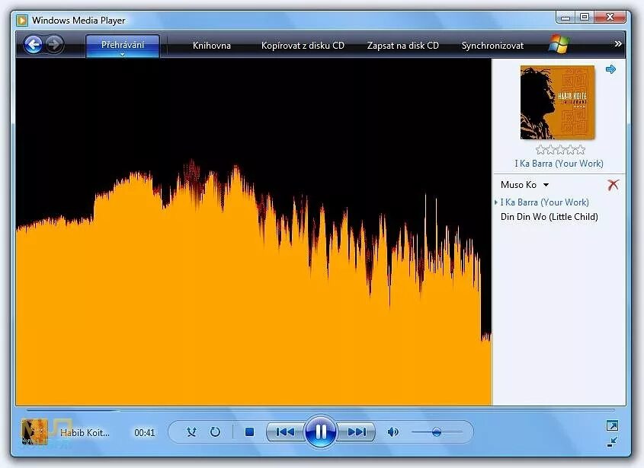Minimize the Windows Media Player window
Image resolution: width=644 pixels, height=468 pixels.
[x=566, y=18]
